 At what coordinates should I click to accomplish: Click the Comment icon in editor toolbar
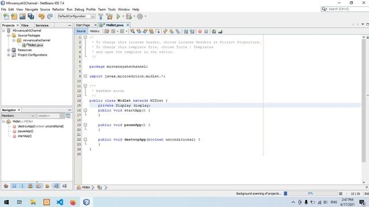[214, 31]
